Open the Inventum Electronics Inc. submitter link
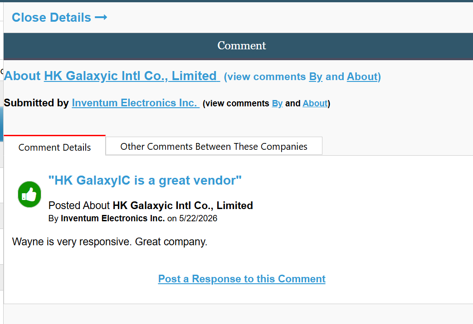The image size is (473, 324). click(136, 103)
